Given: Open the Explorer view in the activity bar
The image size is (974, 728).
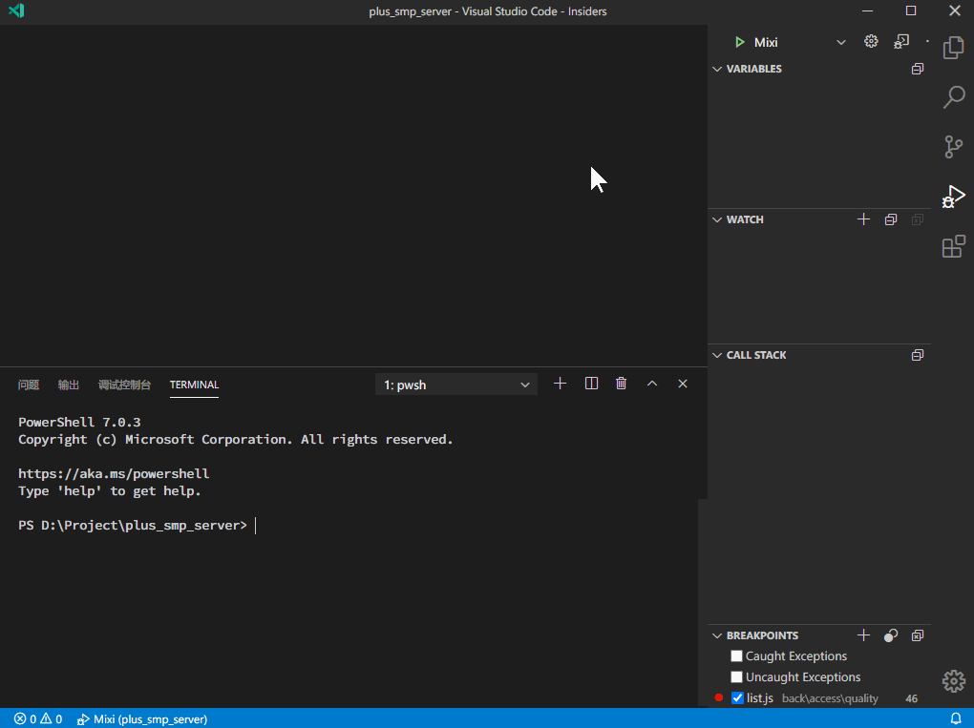Looking at the screenshot, I should tap(954, 47).
